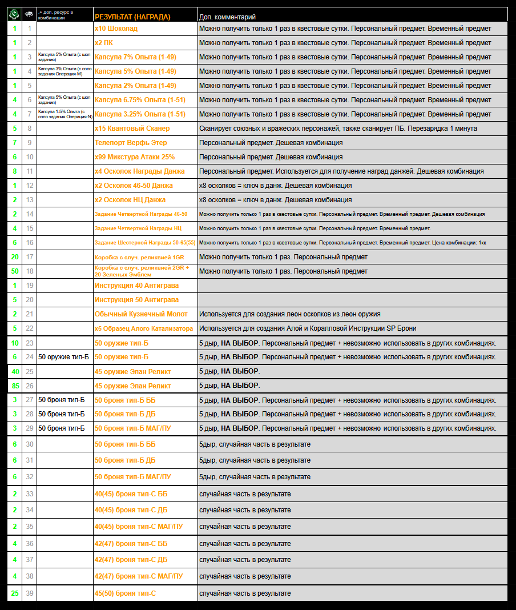This screenshot has height=610, width=516.
Task: Open the Инструкция 40 Антиграва entry
Action: 136,286
